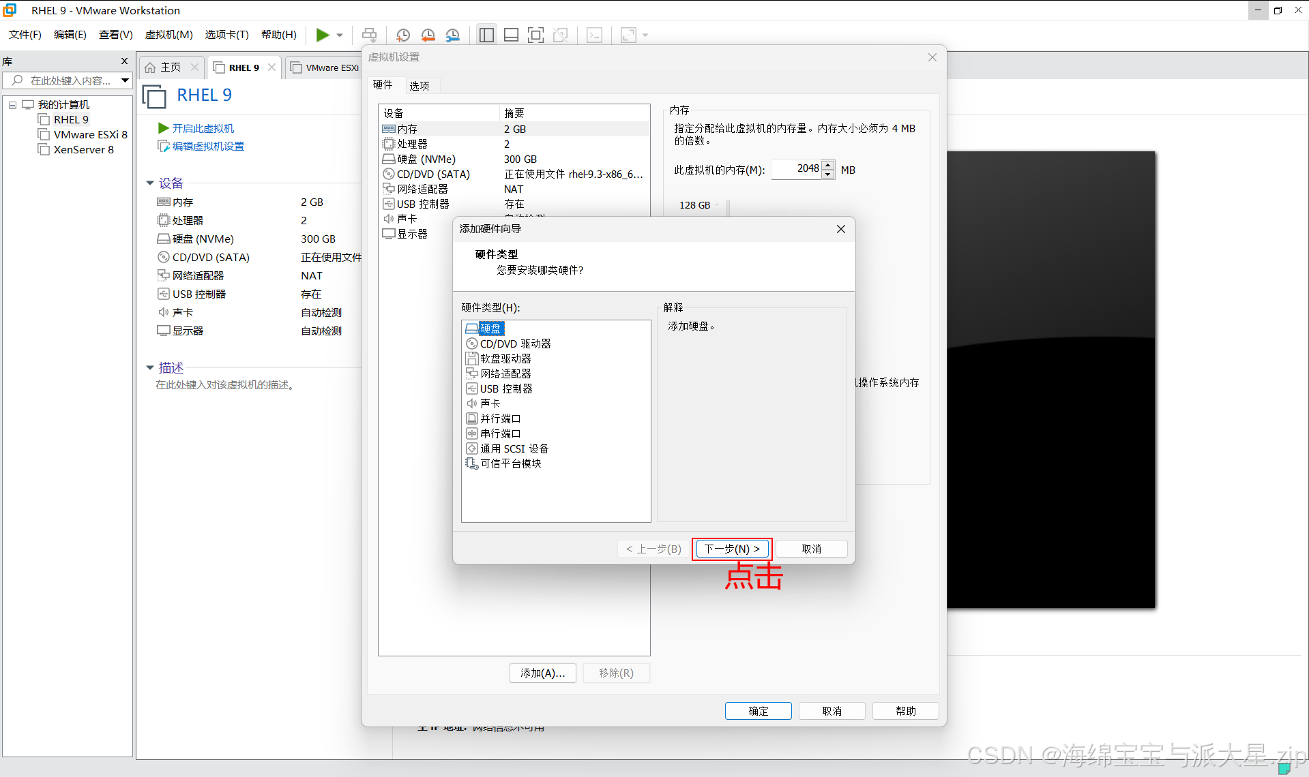The image size is (1309, 777).
Task: Click the unity mode toolbar icon
Action: (x=561, y=35)
